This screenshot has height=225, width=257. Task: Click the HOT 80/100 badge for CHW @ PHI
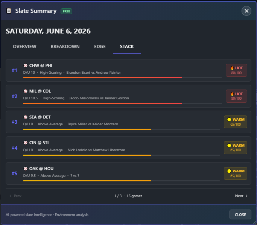tap(236, 70)
